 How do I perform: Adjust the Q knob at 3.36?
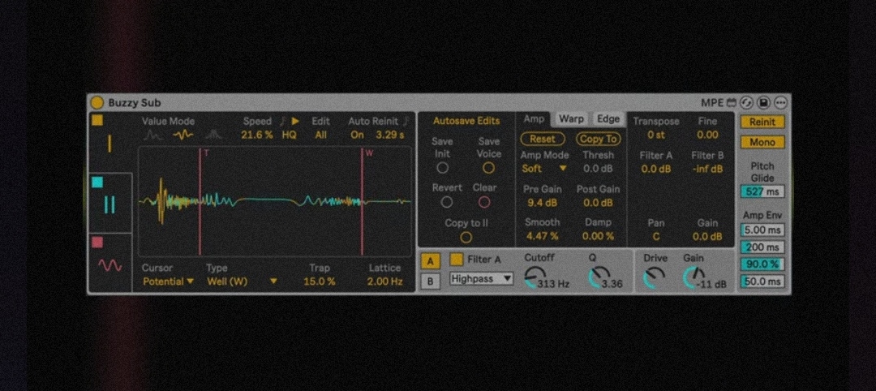point(600,277)
